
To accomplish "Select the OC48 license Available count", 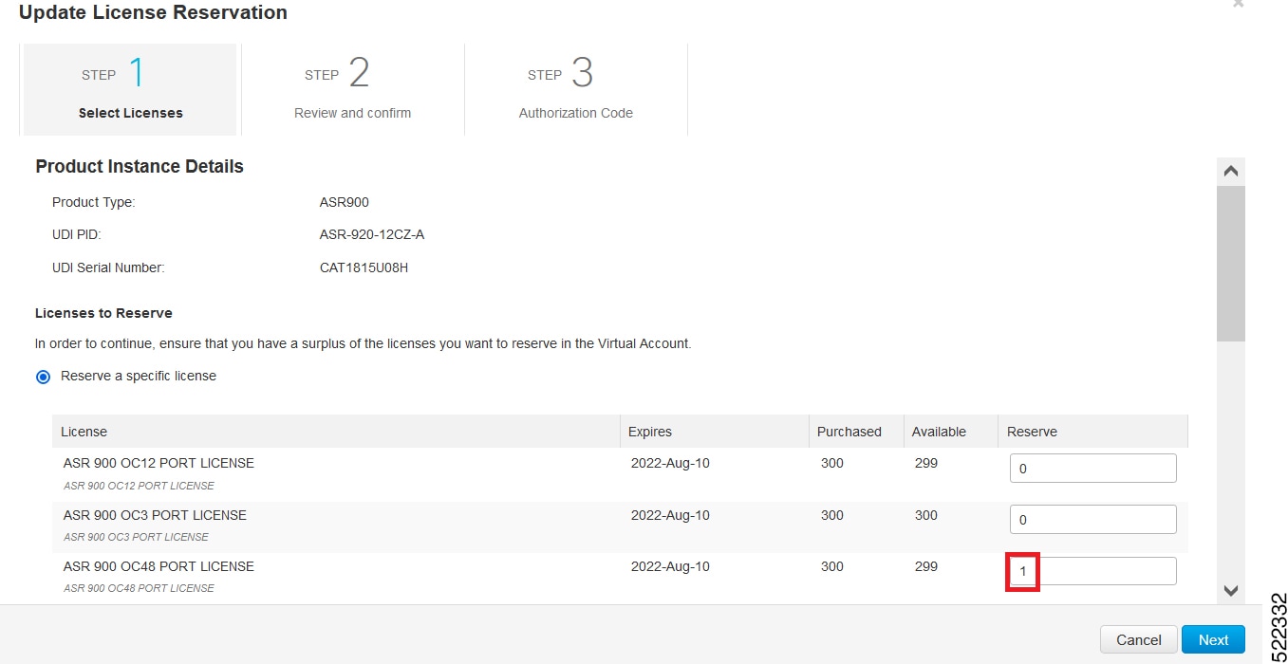I will pos(925,566).
